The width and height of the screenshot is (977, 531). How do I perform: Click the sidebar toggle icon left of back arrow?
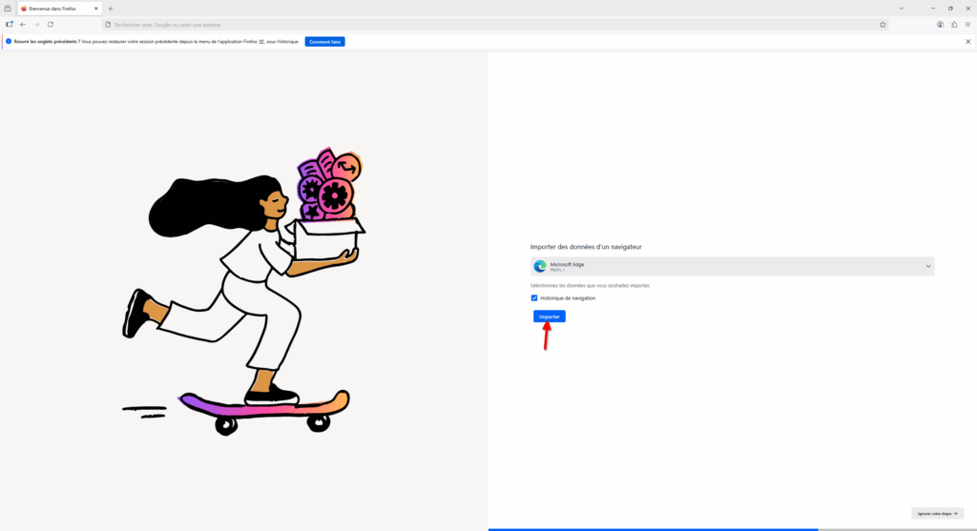10,24
